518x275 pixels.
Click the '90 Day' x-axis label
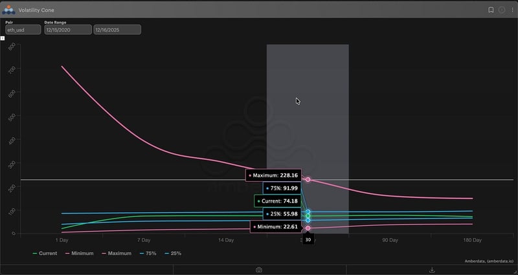pos(390,240)
